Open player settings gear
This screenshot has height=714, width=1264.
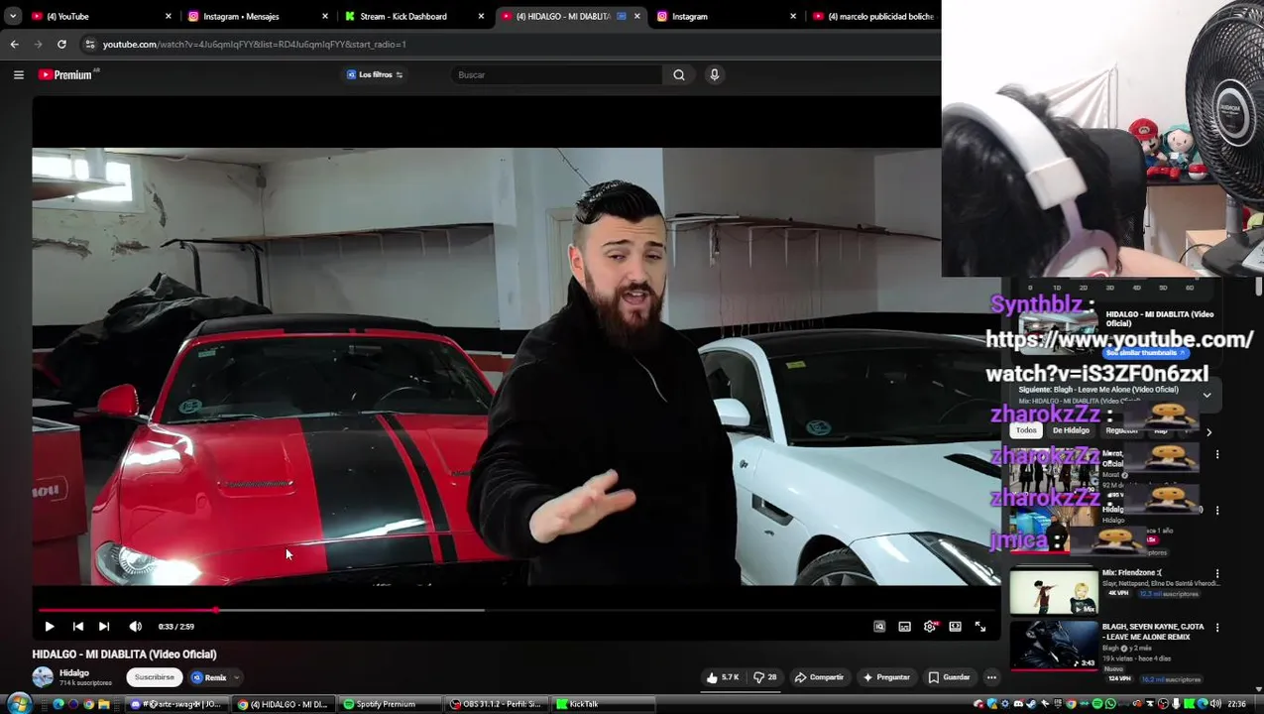point(930,627)
